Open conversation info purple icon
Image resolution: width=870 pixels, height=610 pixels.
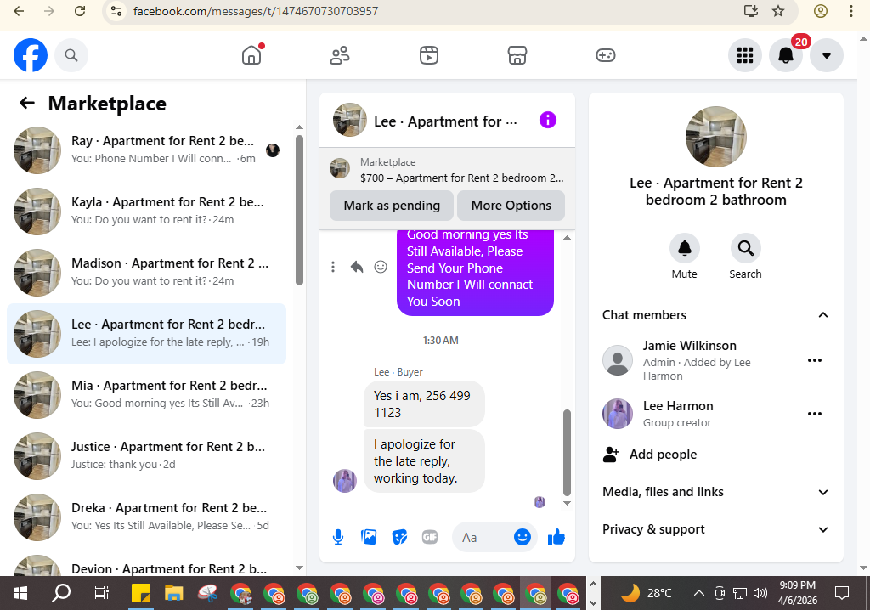(548, 120)
